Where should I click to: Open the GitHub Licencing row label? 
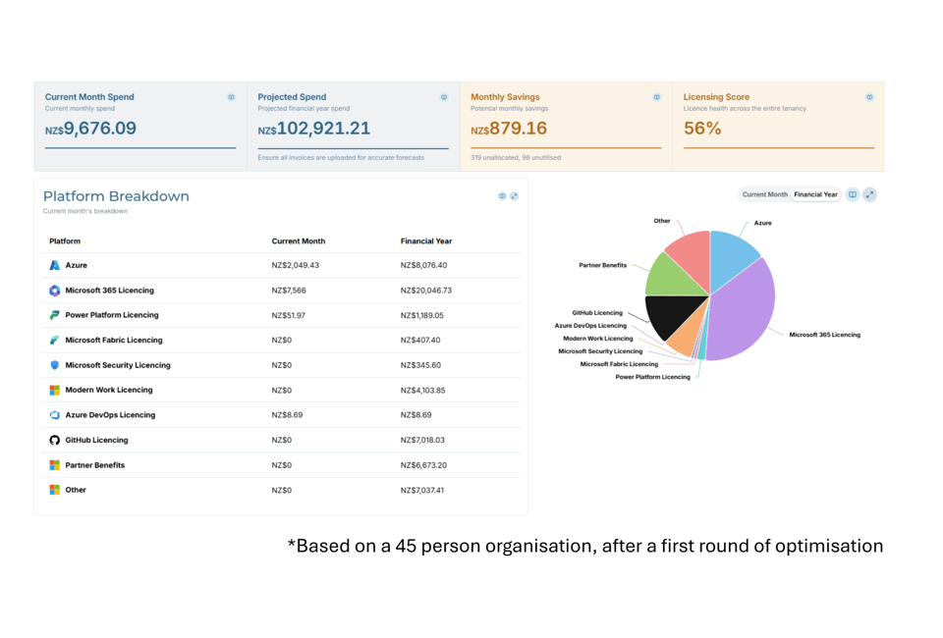coord(97,441)
